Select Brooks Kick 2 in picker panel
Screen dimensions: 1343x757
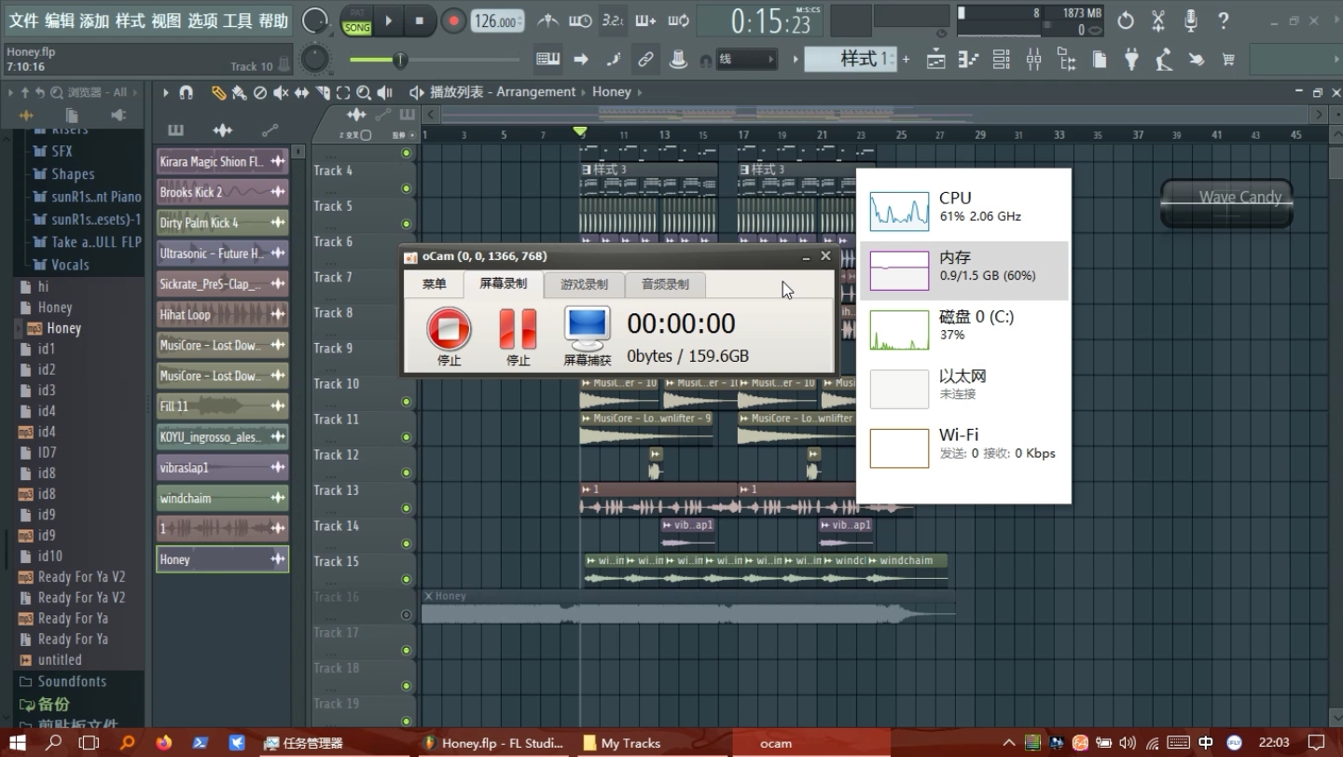click(x=222, y=192)
